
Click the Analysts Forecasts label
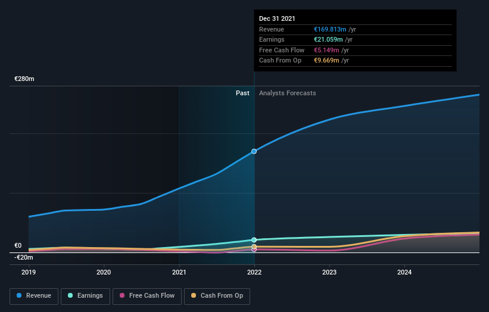287,93
